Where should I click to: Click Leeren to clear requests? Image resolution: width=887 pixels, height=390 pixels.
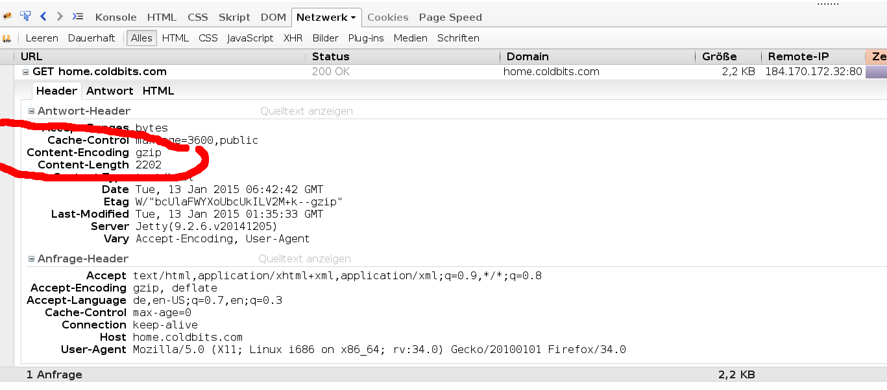pos(42,38)
